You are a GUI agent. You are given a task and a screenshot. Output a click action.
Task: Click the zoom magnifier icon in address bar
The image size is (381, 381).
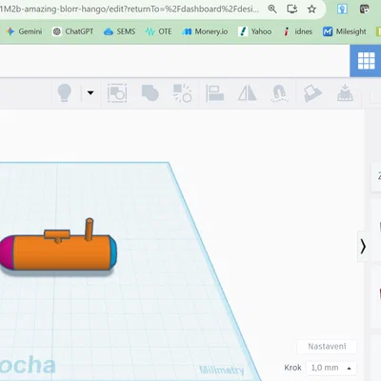tap(272, 9)
